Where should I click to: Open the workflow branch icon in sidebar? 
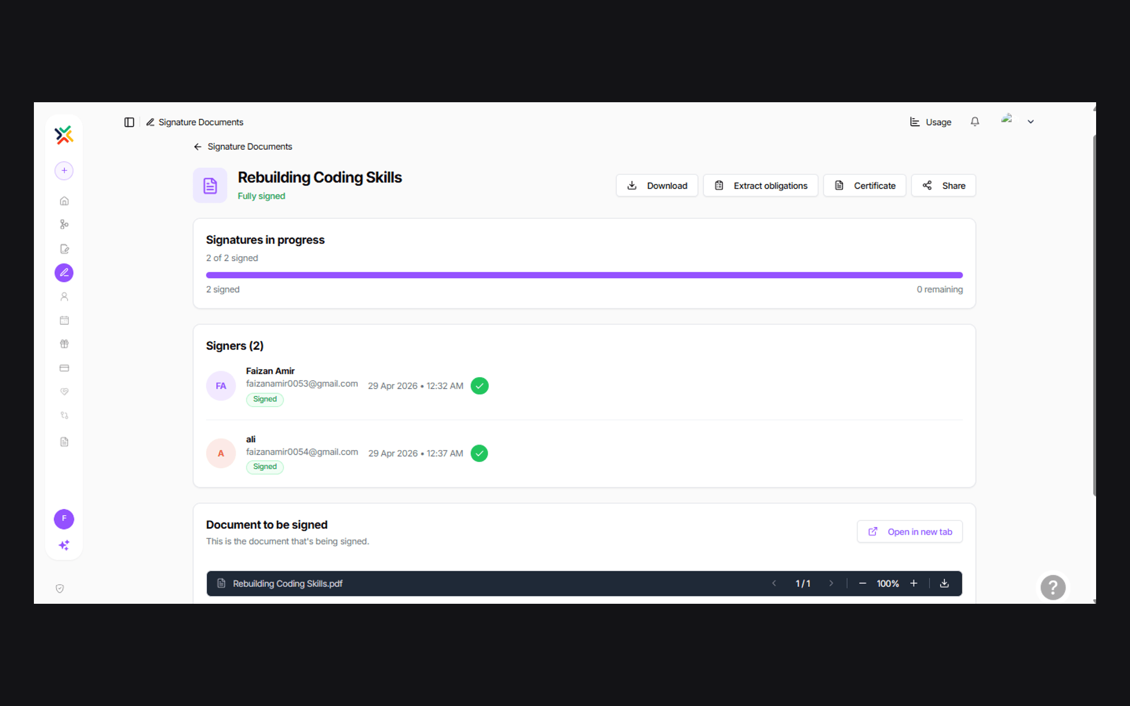click(x=64, y=225)
